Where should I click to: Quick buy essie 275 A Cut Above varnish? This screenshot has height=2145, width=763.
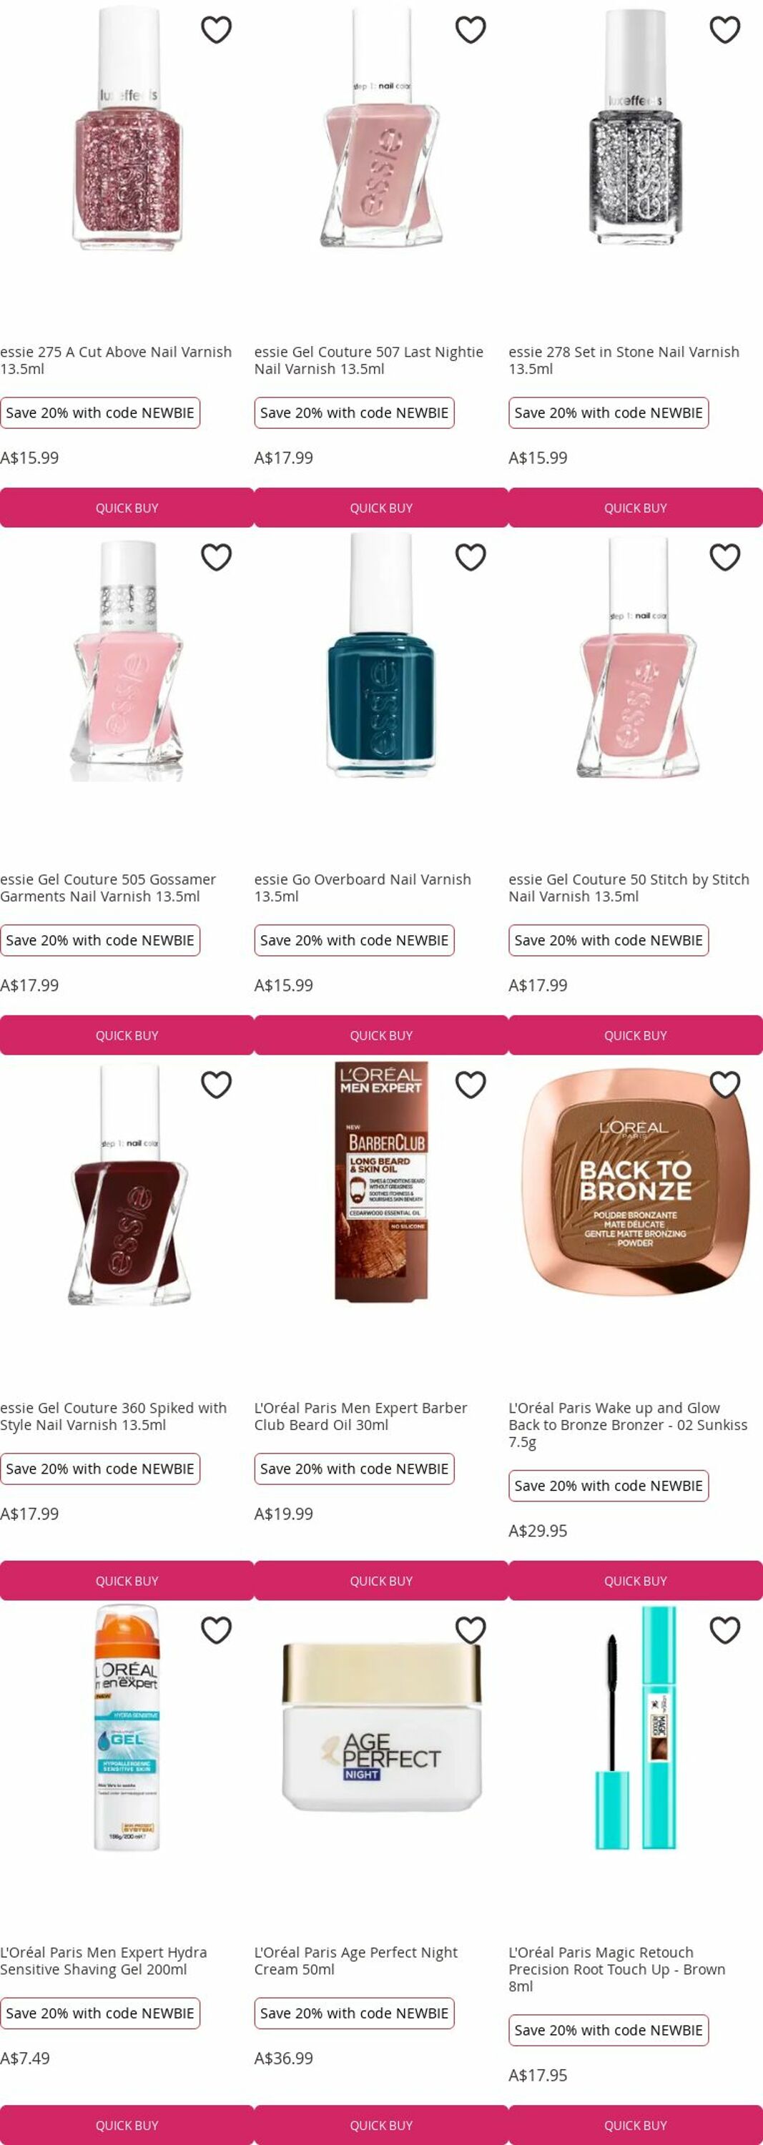127,508
